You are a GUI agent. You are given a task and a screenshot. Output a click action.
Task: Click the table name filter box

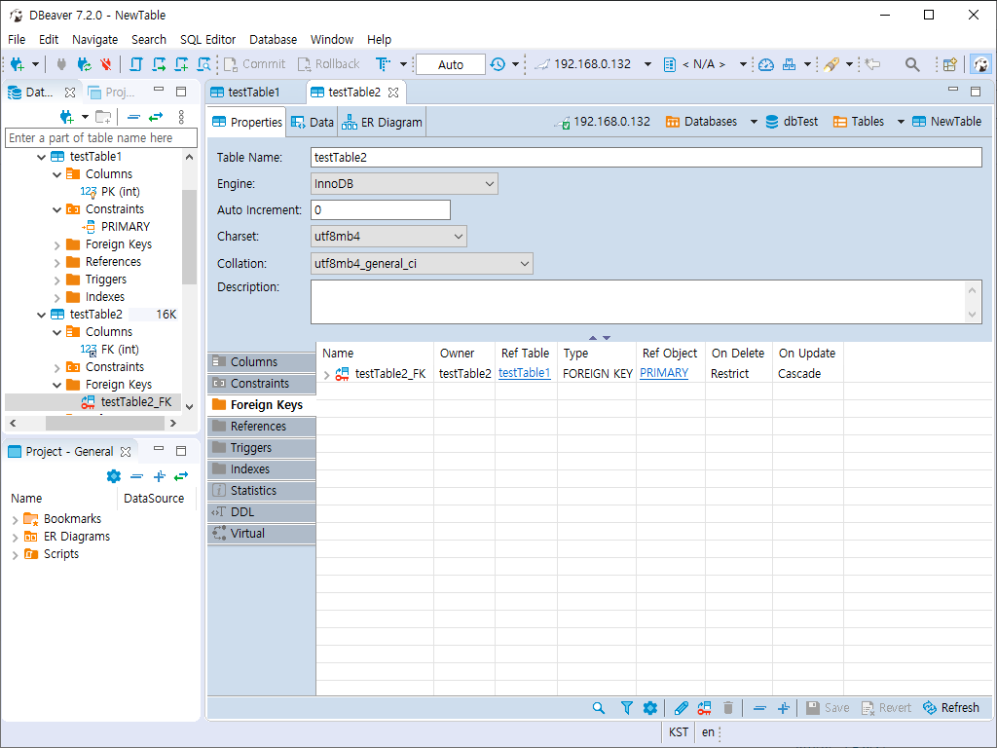pos(101,138)
